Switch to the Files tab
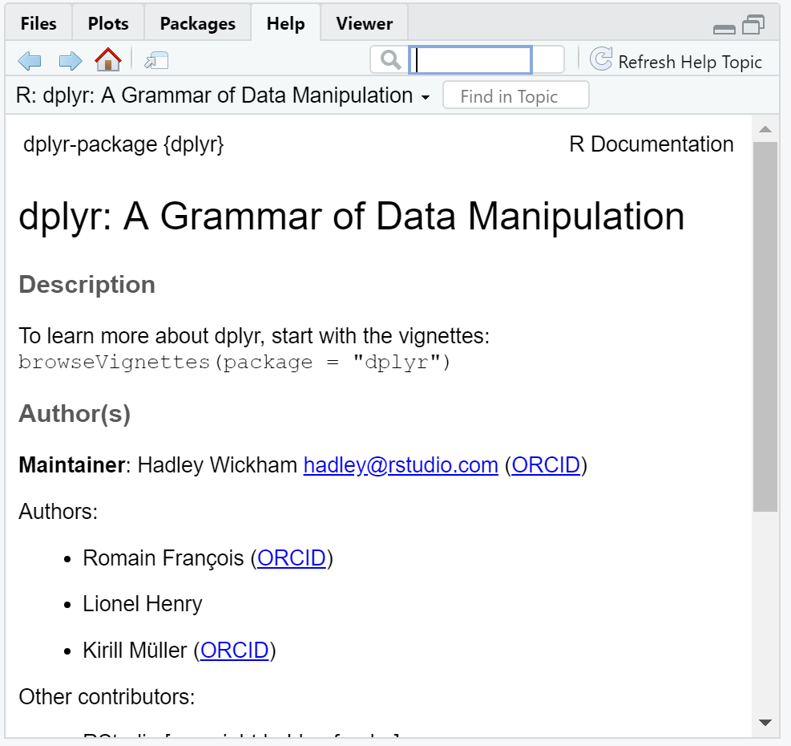 (x=38, y=23)
